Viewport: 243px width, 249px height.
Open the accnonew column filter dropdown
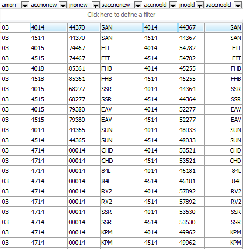63,5
